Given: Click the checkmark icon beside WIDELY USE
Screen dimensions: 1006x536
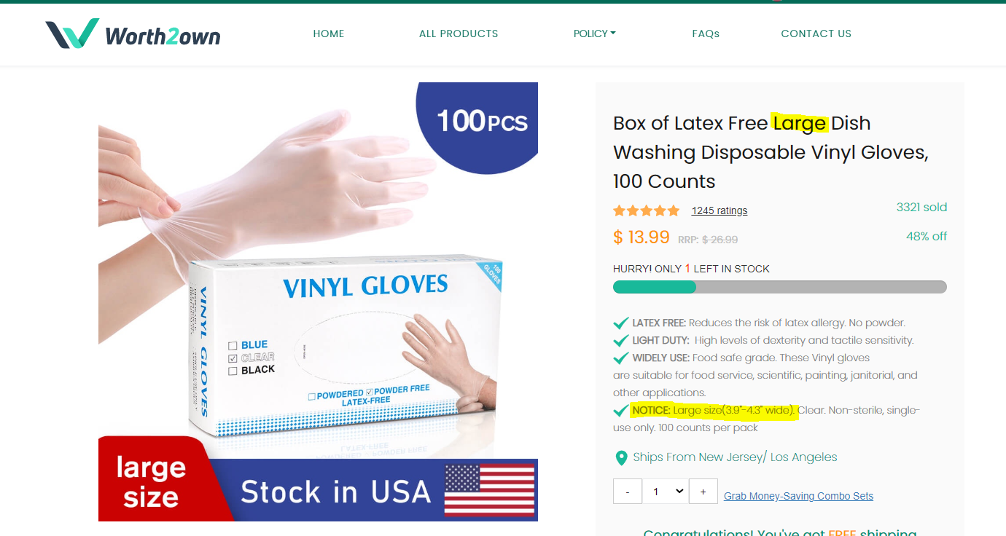Looking at the screenshot, I should (621, 358).
